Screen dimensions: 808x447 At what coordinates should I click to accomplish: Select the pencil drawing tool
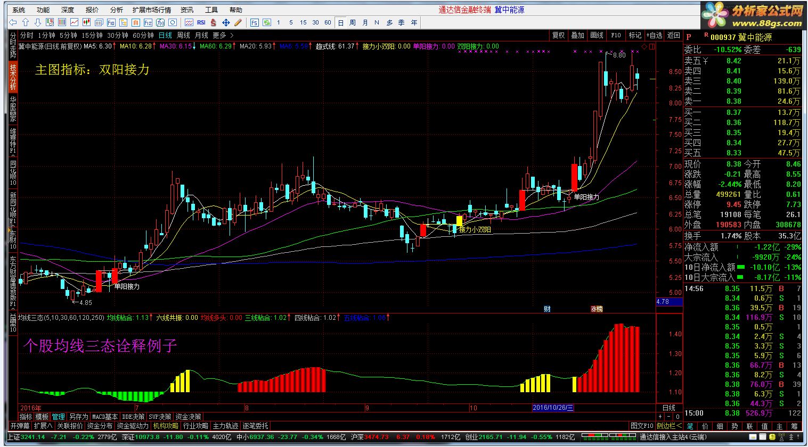click(238, 22)
